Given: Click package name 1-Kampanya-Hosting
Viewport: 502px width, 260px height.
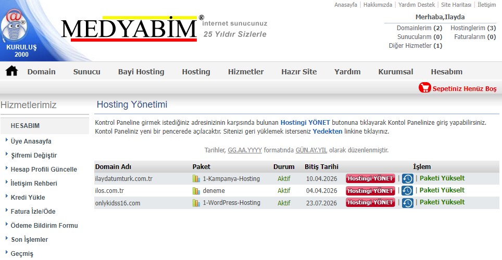Looking at the screenshot, I should 231,178.
